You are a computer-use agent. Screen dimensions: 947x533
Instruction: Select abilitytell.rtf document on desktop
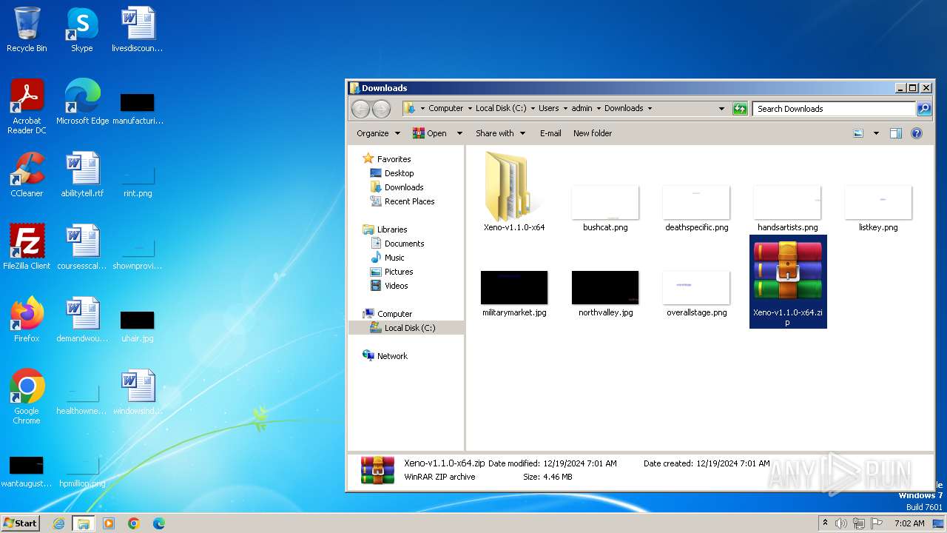82,174
